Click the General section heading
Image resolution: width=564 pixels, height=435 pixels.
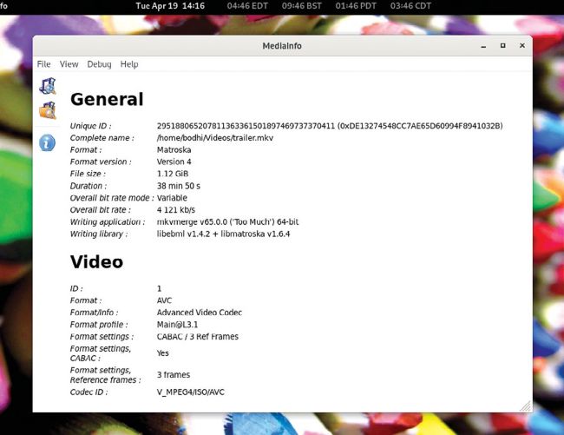pyautogui.click(x=107, y=99)
